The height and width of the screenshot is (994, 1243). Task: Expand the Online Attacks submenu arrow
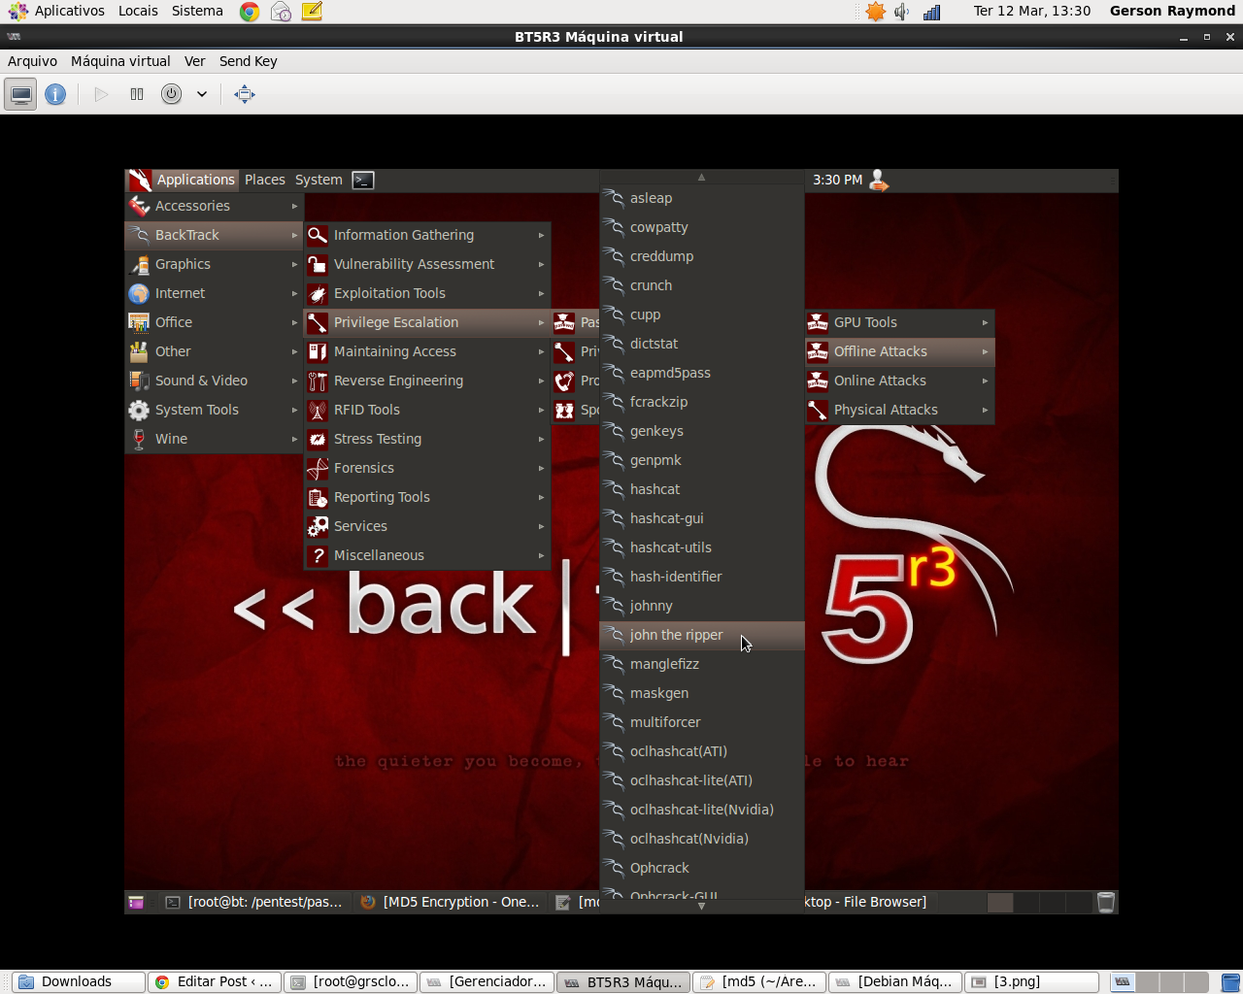click(x=985, y=381)
